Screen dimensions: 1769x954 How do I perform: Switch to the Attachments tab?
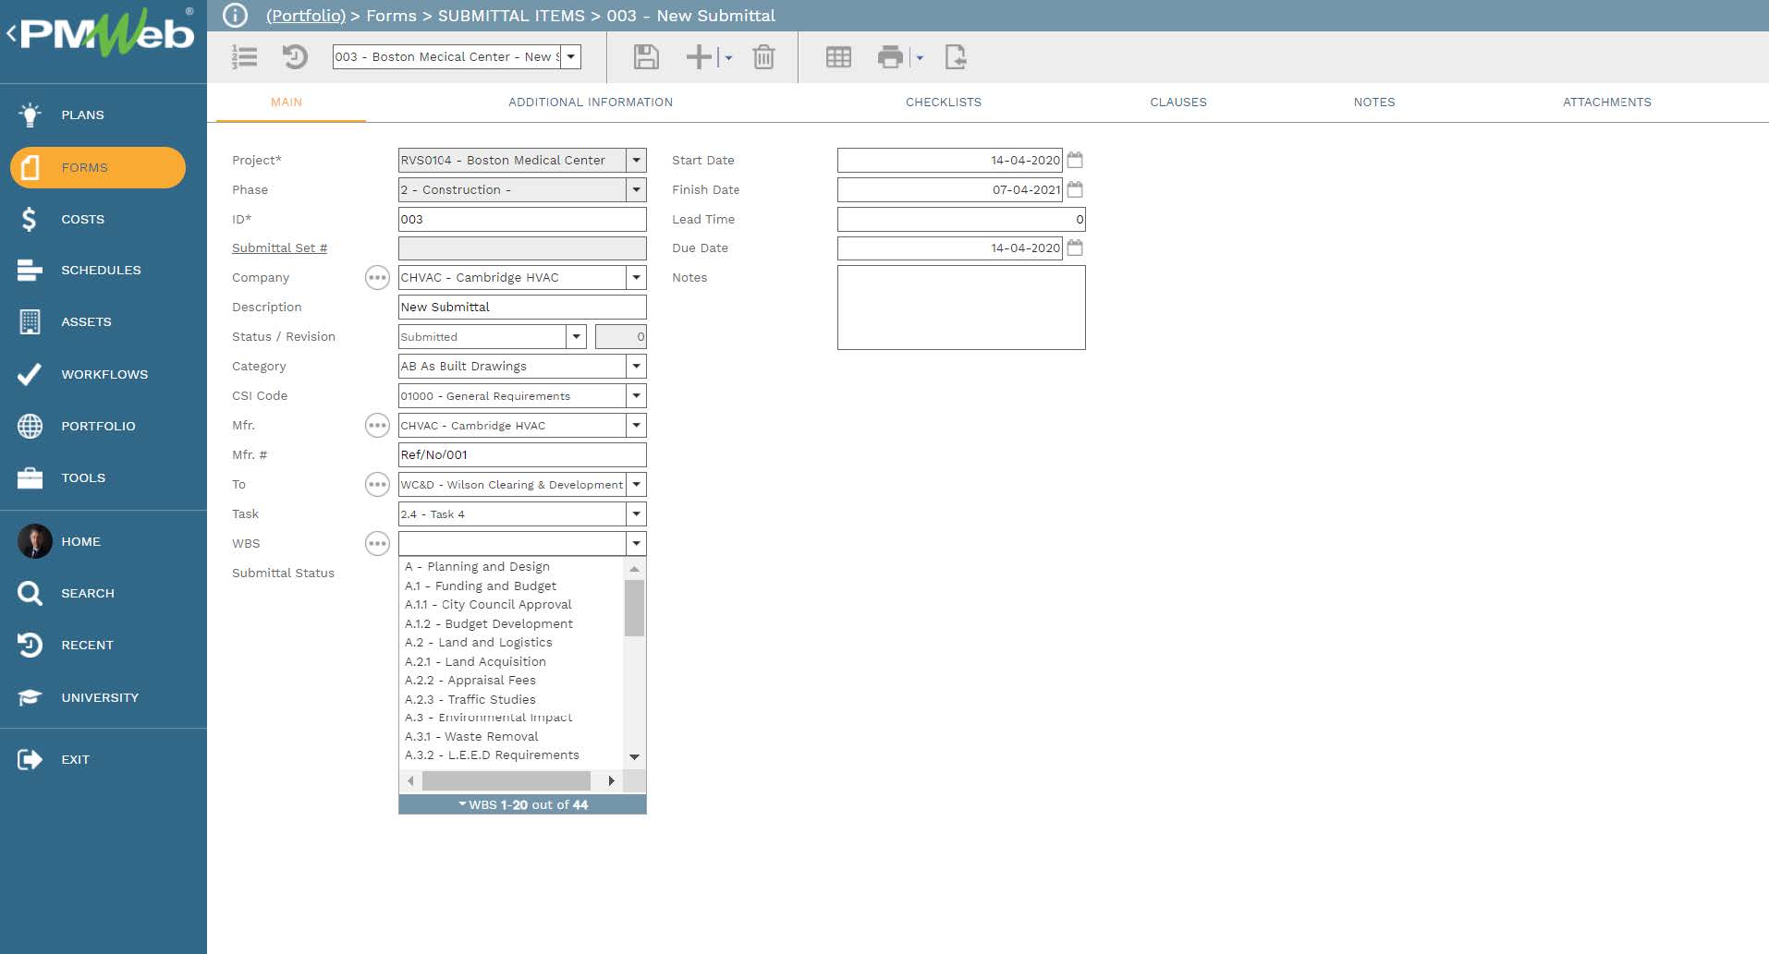pos(1607,103)
